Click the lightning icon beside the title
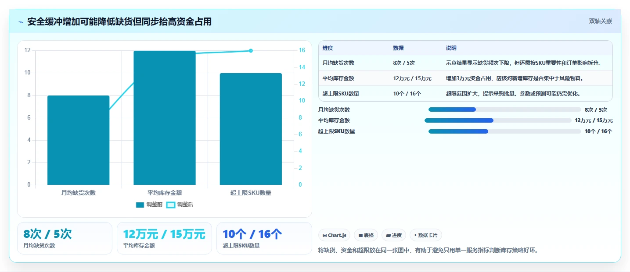 [21, 22]
